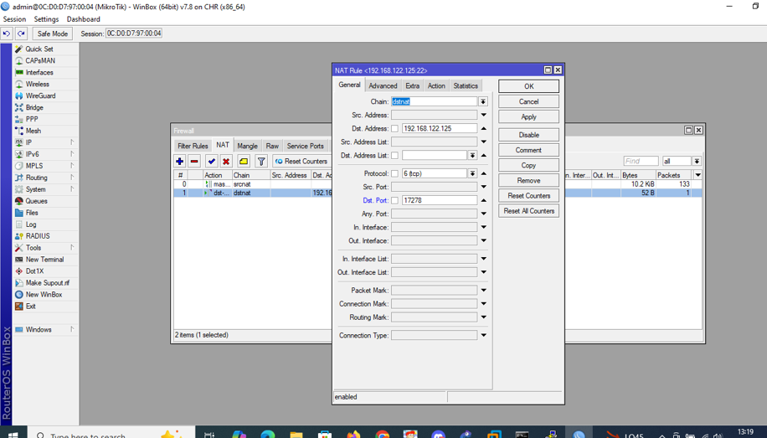Toggle the Dst. Port invert checkbox
This screenshot has height=438, width=767.
tap(394, 201)
